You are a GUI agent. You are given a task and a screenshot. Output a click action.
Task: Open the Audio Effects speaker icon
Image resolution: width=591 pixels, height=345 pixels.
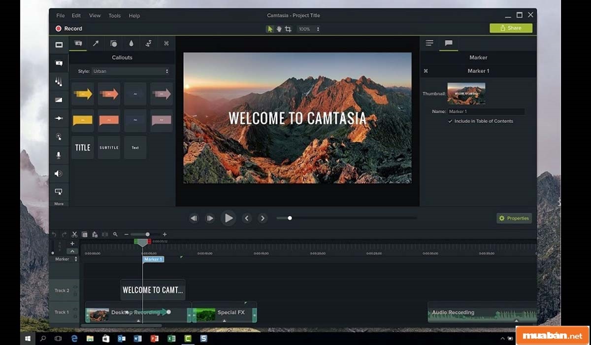coord(59,173)
